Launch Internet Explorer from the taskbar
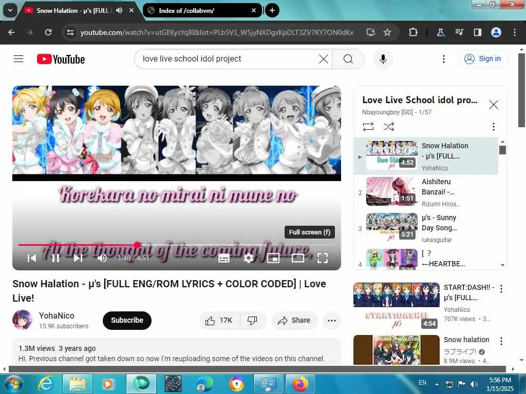The width and height of the screenshot is (526, 394). coord(46,384)
